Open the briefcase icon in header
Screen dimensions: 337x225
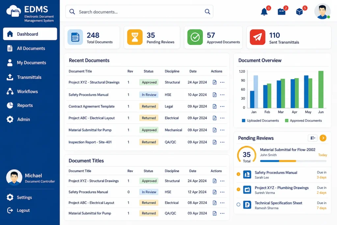pos(282,12)
